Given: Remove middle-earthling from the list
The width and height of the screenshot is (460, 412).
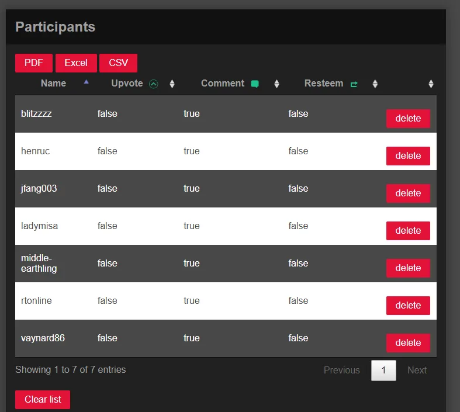Looking at the screenshot, I should [x=408, y=268].
